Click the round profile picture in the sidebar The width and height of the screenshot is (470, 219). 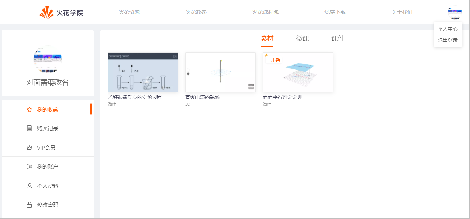pos(48,60)
